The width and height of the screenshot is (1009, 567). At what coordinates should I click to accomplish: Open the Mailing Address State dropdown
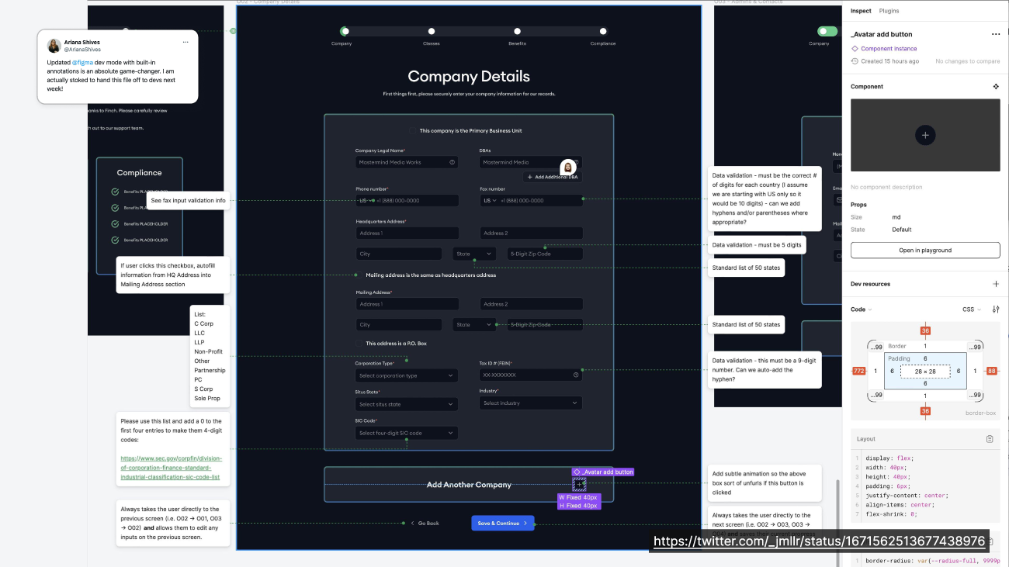[474, 325]
